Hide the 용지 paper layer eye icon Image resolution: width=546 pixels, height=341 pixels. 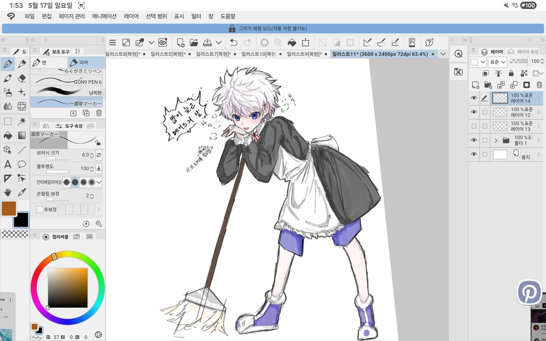(x=474, y=155)
